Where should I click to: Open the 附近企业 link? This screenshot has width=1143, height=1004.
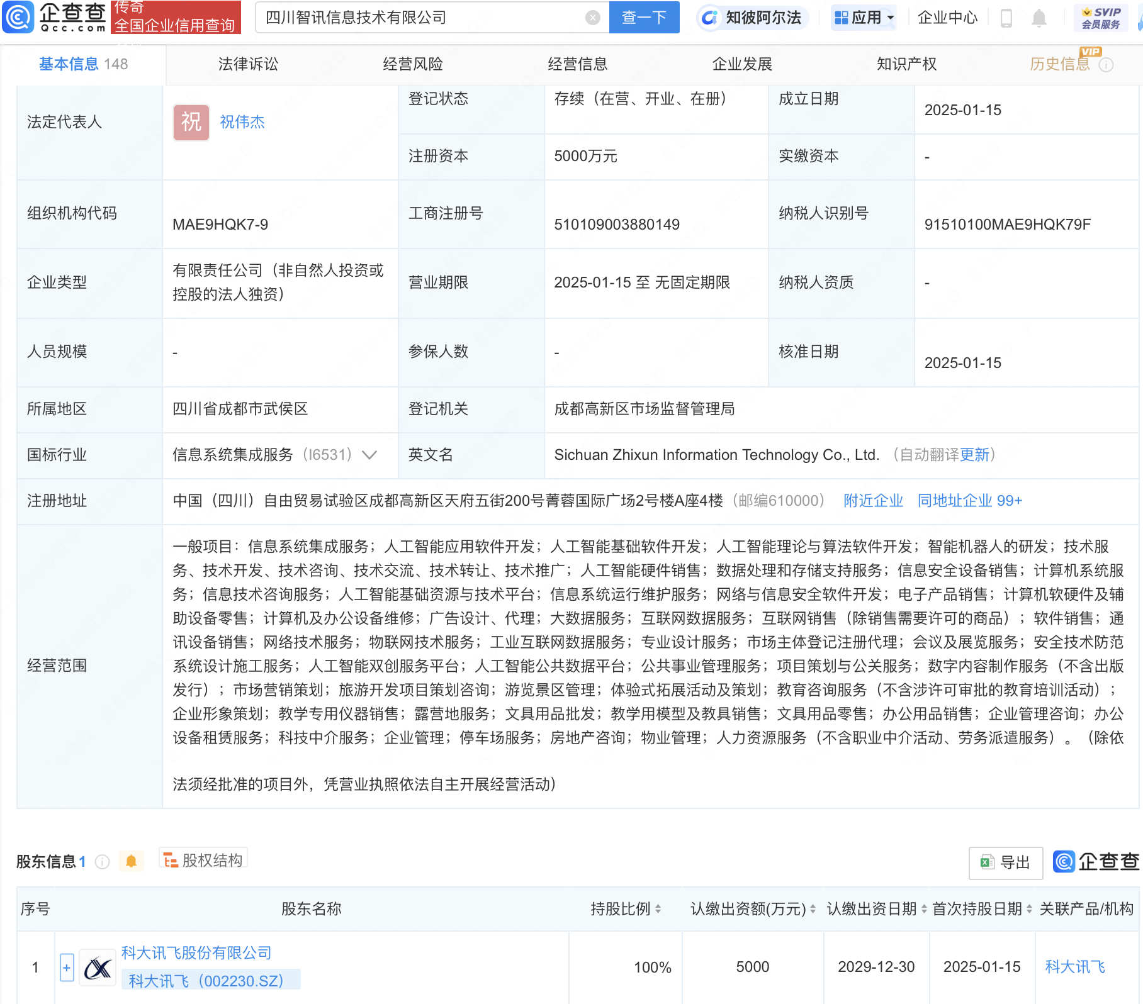(x=872, y=501)
